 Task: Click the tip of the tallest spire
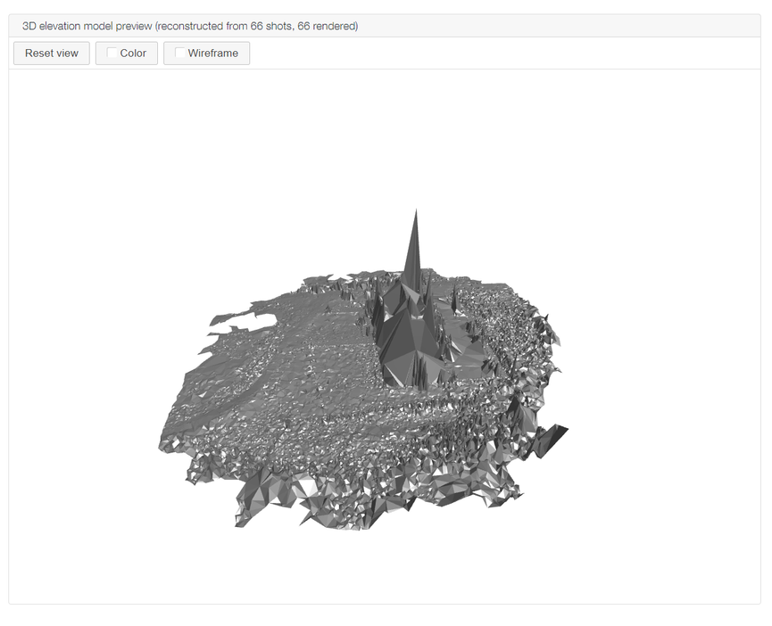(415, 212)
